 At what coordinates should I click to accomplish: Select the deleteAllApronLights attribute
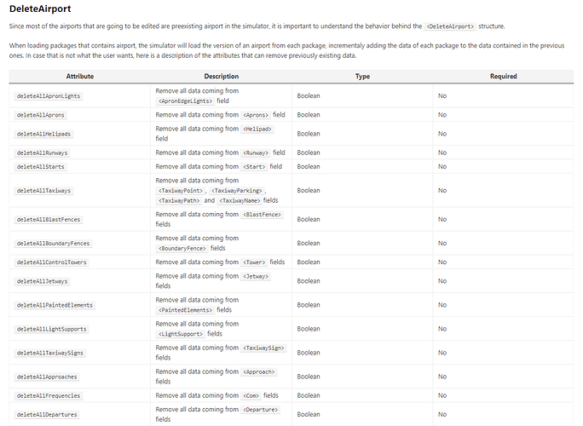49,96
